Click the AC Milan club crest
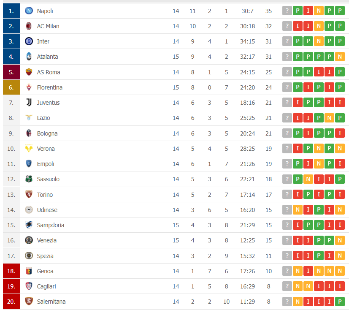This screenshot has height=310, width=349. (x=29, y=26)
